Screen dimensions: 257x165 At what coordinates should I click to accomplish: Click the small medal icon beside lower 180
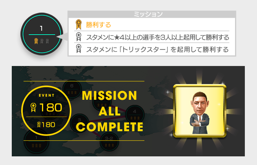(39, 125)
